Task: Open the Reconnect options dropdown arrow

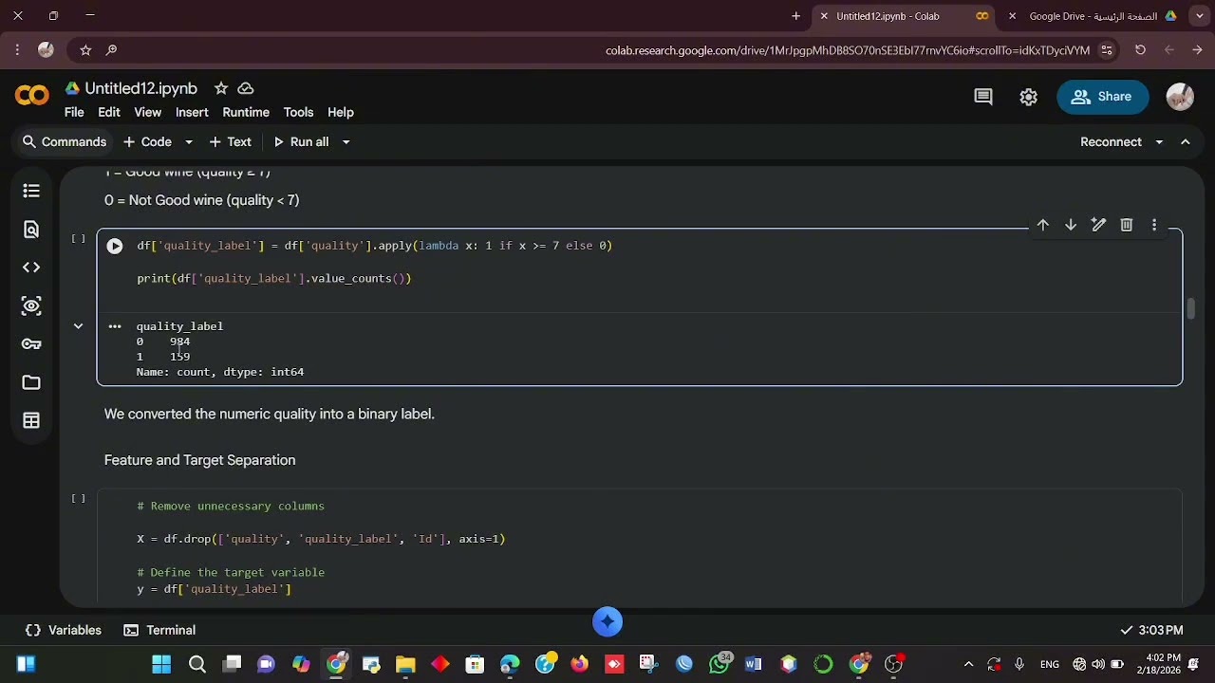Action: [x=1159, y=142]
